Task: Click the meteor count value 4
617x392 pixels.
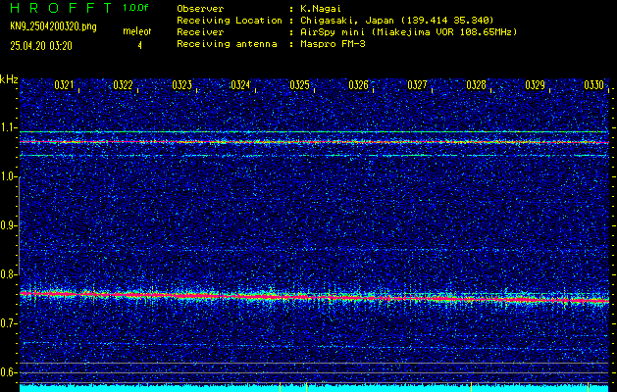Action: point(139,46)
